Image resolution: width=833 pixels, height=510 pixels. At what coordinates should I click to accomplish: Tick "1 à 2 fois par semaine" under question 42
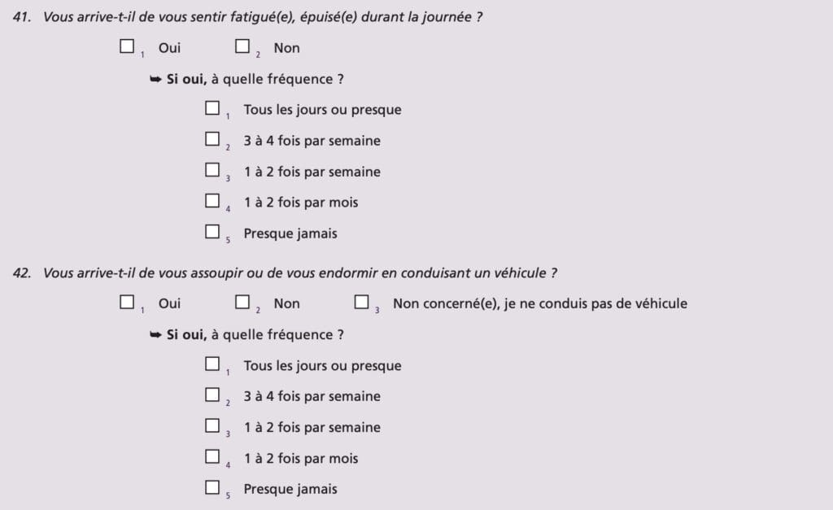pos(212,426)
